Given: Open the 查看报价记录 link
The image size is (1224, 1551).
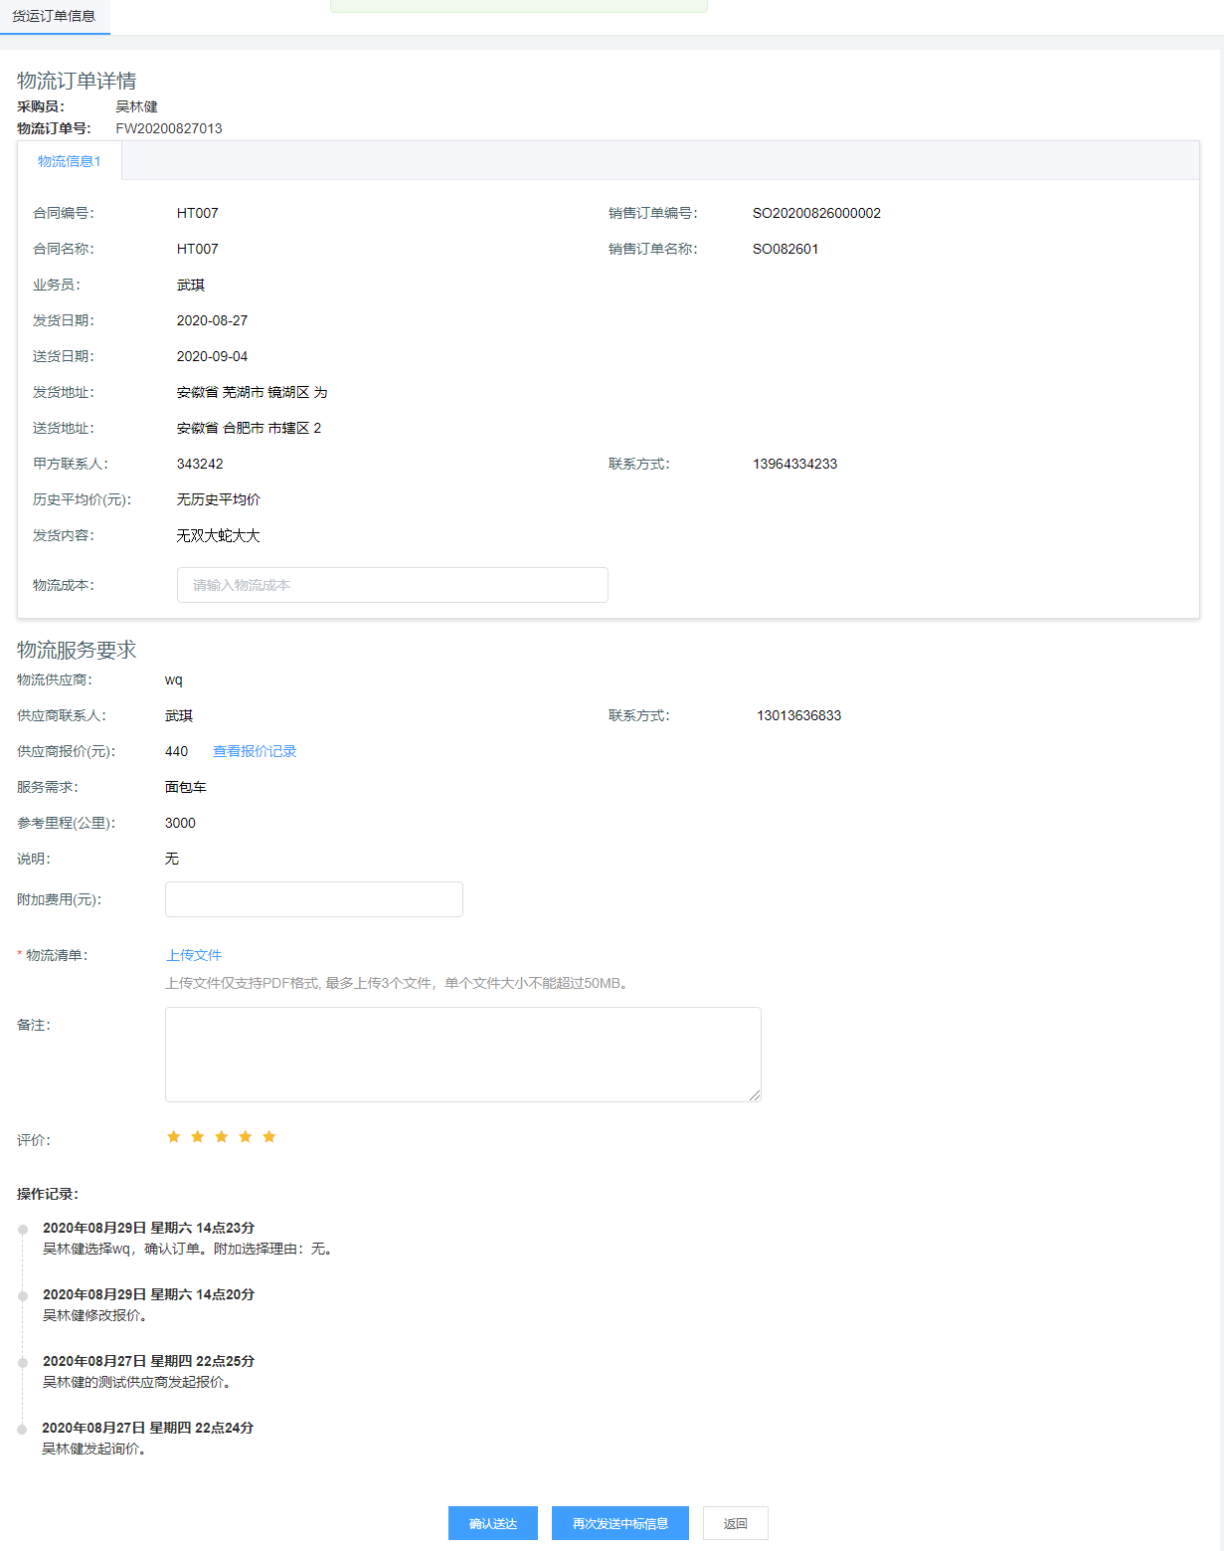Looking at the screenshot, I should [255, 751].
